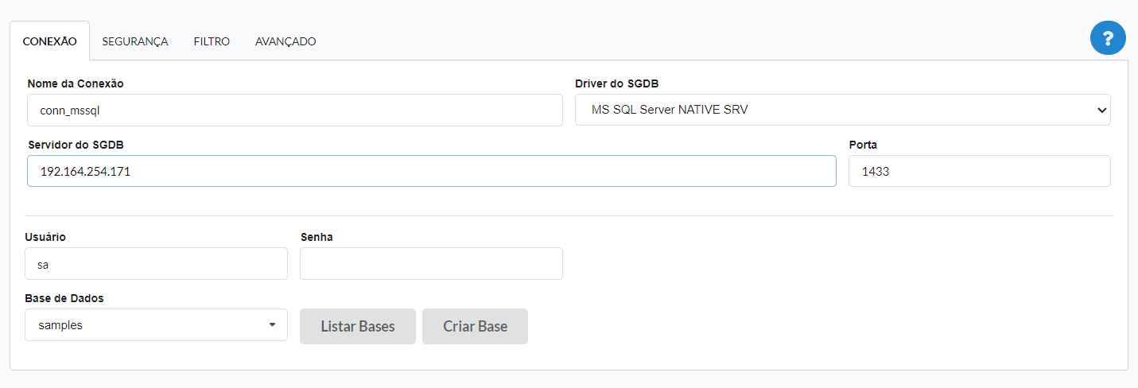Click the chevron arrow on Driver do SGDB
Viewport: 1138px width, 388px height.
tap(1101, 111)
